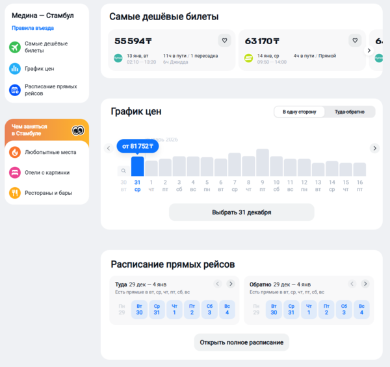Advance price chart with right arrow

374,148
